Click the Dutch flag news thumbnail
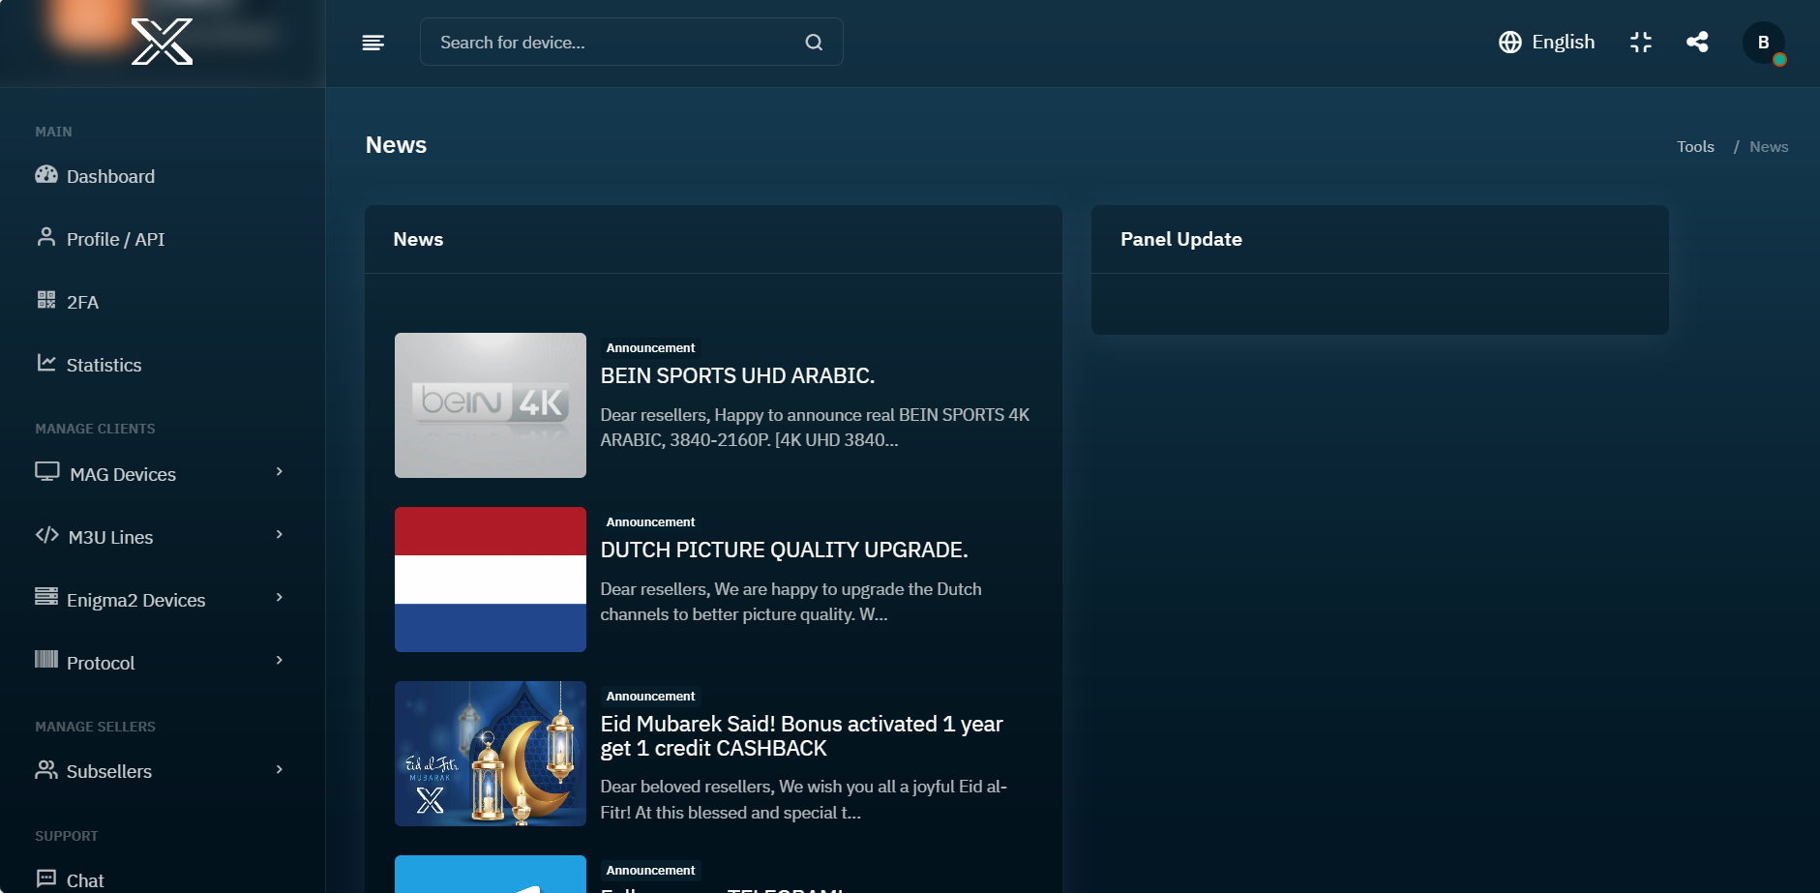Screen dimensions: 1820x893 point(491,580)
